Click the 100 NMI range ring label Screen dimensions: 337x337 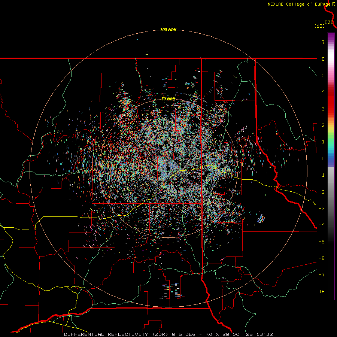click(168, 30)
